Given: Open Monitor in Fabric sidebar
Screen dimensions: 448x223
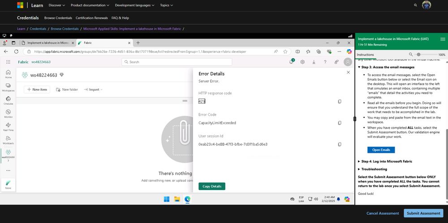Looking at the screenshot, I should (8, 114).
